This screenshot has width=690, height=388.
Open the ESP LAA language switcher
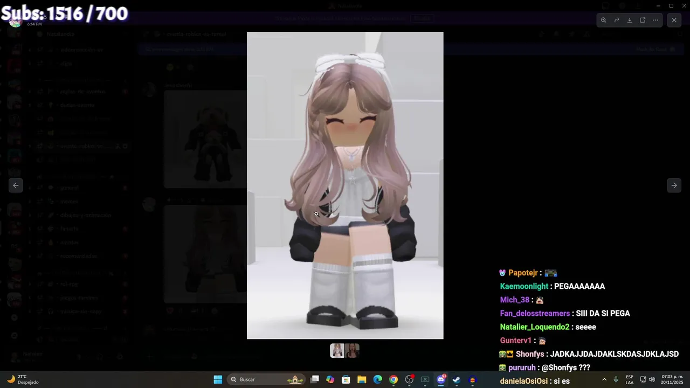coord(630,379)
